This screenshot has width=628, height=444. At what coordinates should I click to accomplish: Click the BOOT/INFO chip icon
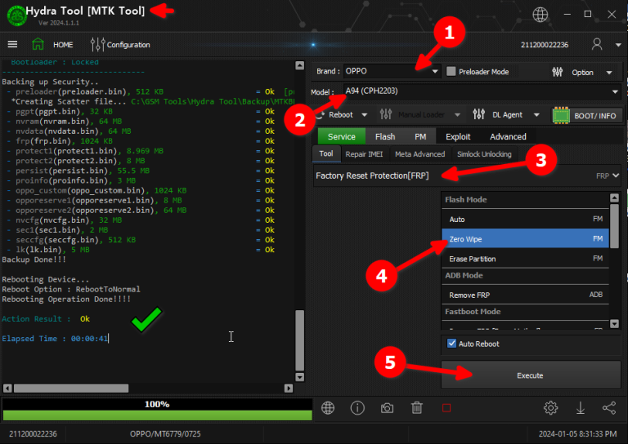pos(561,116)
